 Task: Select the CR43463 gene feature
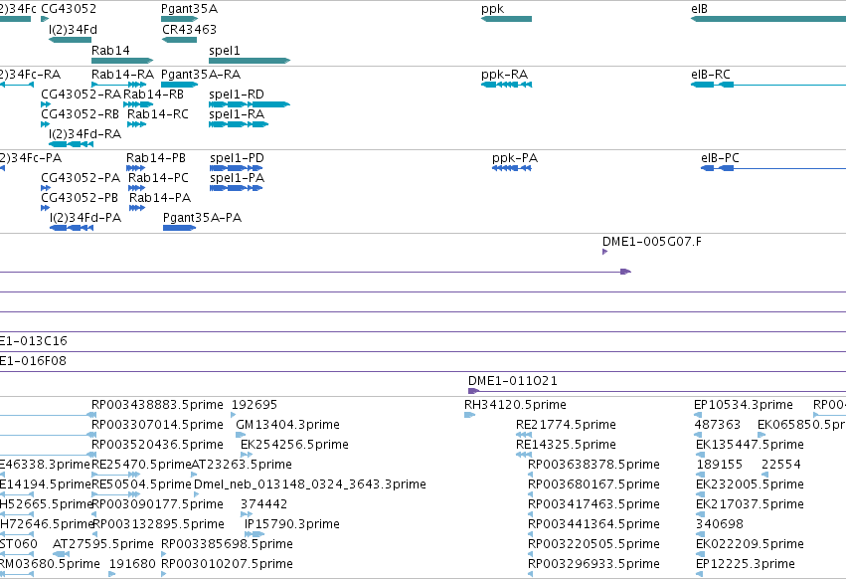pyautogui.click(x=179, y=40)
